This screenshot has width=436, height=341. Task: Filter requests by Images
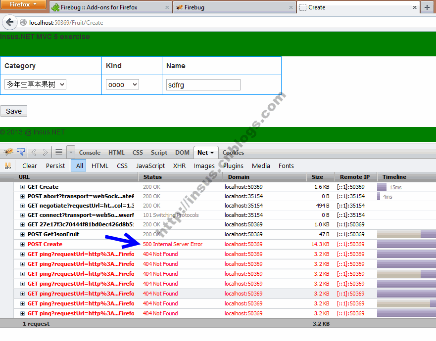(204, 166)
